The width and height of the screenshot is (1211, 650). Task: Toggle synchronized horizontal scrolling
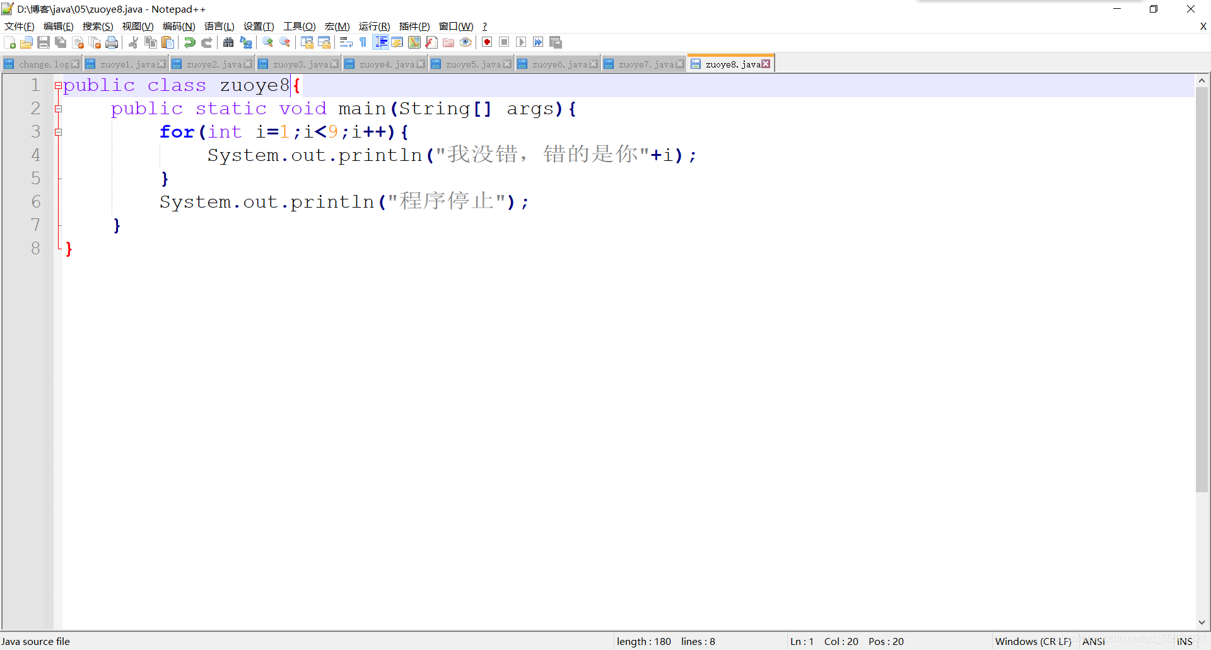point(324,42)
